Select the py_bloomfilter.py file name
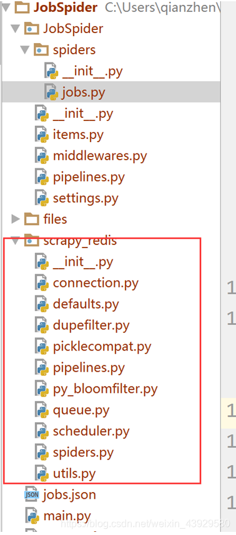 105,388
